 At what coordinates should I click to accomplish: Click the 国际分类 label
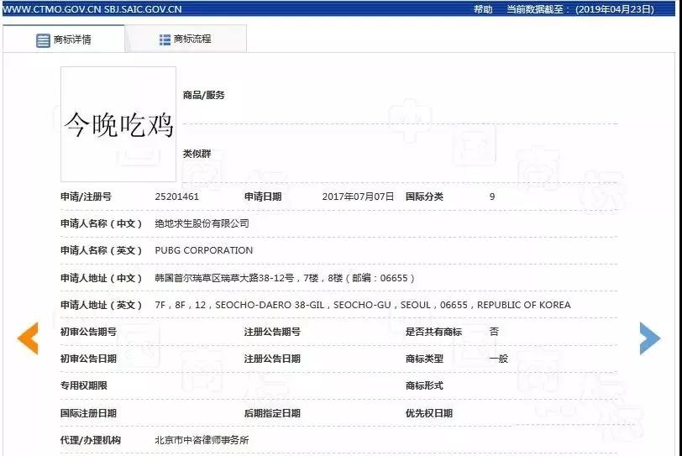(x=424, y=197)
